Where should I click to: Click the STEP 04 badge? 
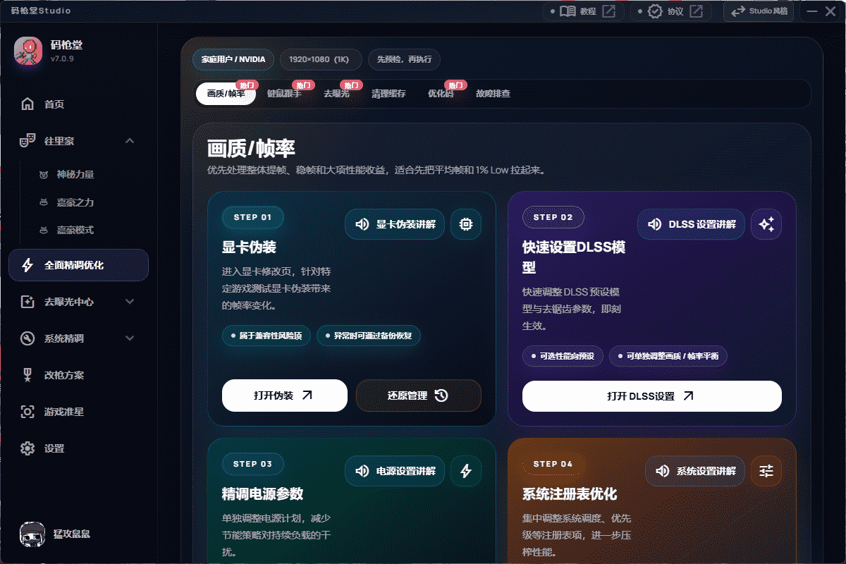(553, 464)
